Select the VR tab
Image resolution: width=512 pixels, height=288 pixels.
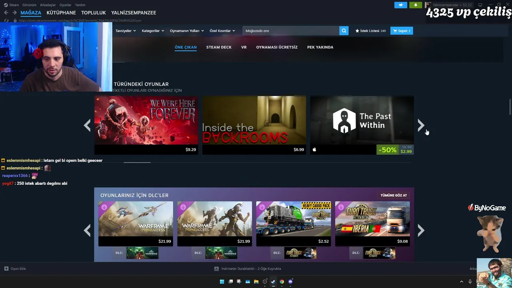[x=244, y=47]
